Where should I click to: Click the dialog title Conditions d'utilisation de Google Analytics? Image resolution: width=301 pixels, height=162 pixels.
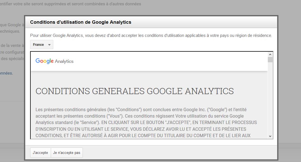pos(81,22)
